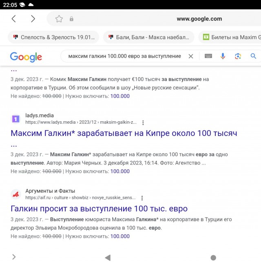
Task: Click into the Google search query field
Action: coord(124,56)
